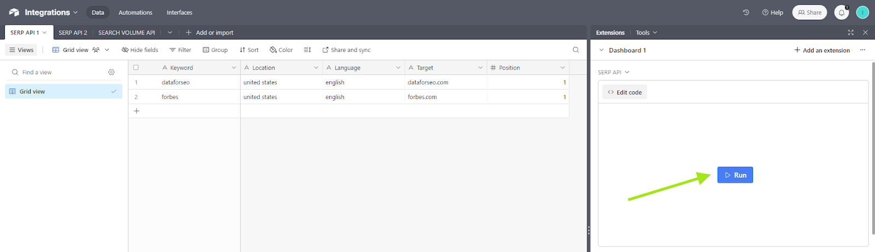Select the dataforseo.com target cell

pos(446,83)
